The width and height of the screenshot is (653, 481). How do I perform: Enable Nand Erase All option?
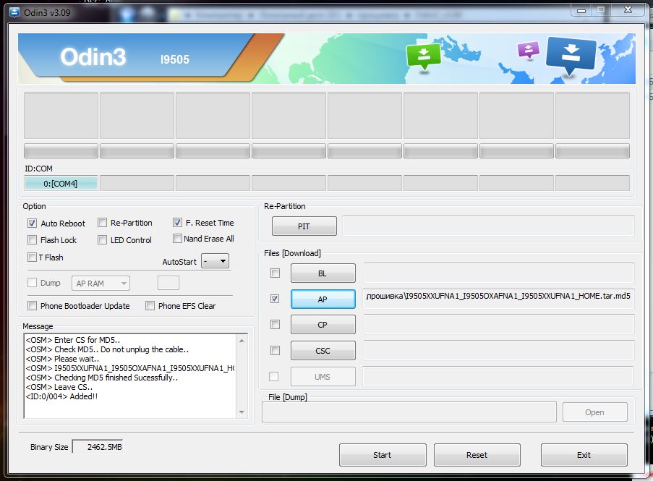[178, 239]
